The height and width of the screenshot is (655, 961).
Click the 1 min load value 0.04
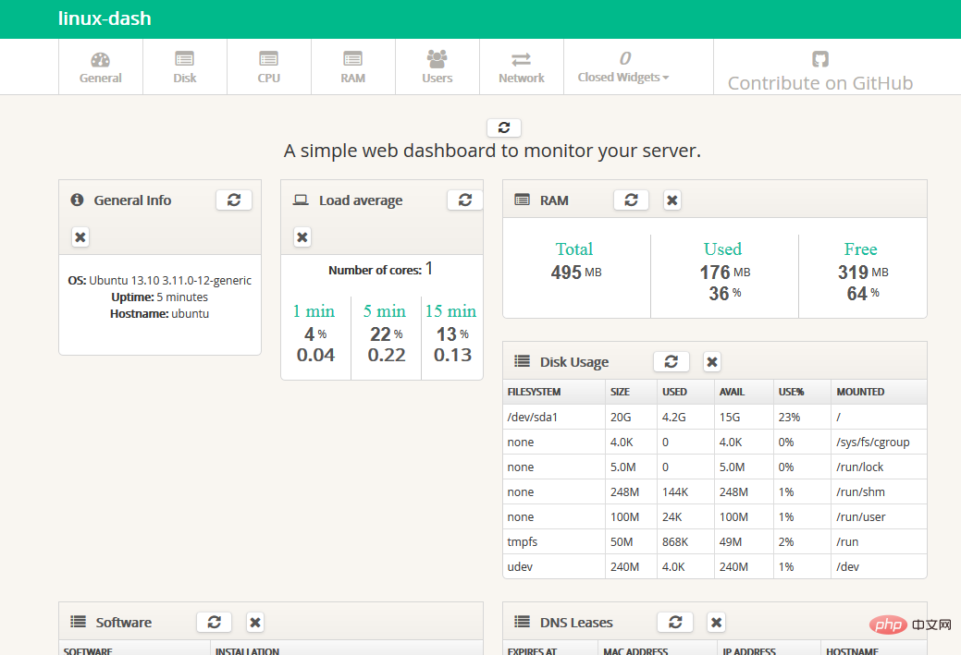click(315, 355)
